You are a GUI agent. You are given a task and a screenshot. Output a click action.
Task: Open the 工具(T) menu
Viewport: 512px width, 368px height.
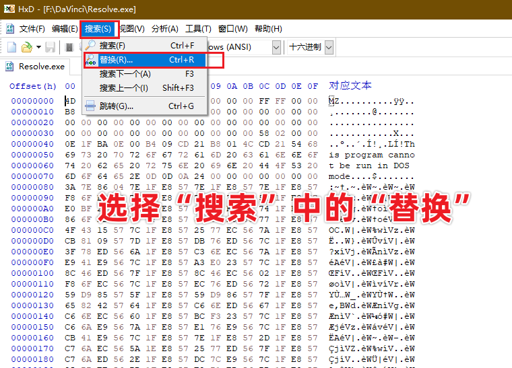point(198,29)
